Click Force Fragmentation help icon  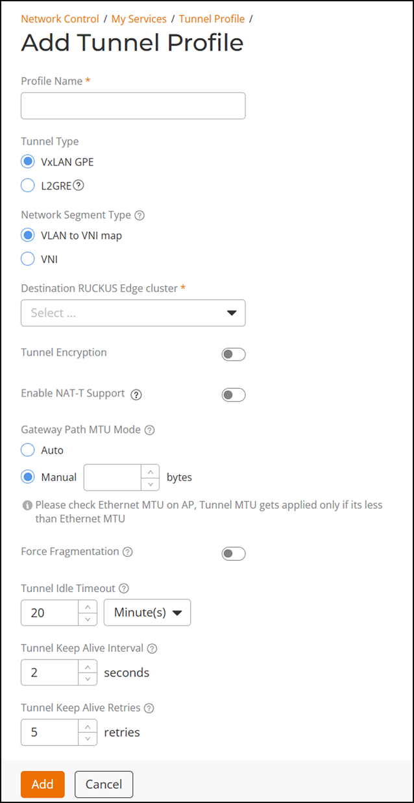(128, 552)
